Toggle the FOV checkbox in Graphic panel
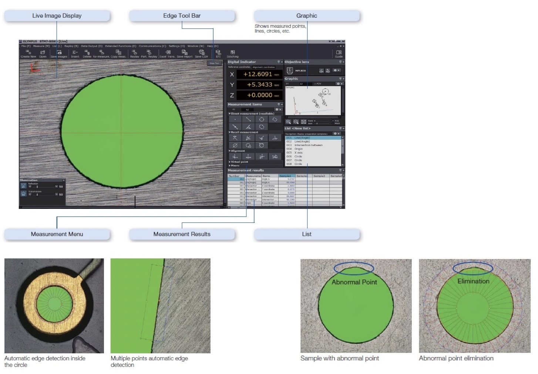The width and height of the screenshot is (538, 374). point(315,84)
